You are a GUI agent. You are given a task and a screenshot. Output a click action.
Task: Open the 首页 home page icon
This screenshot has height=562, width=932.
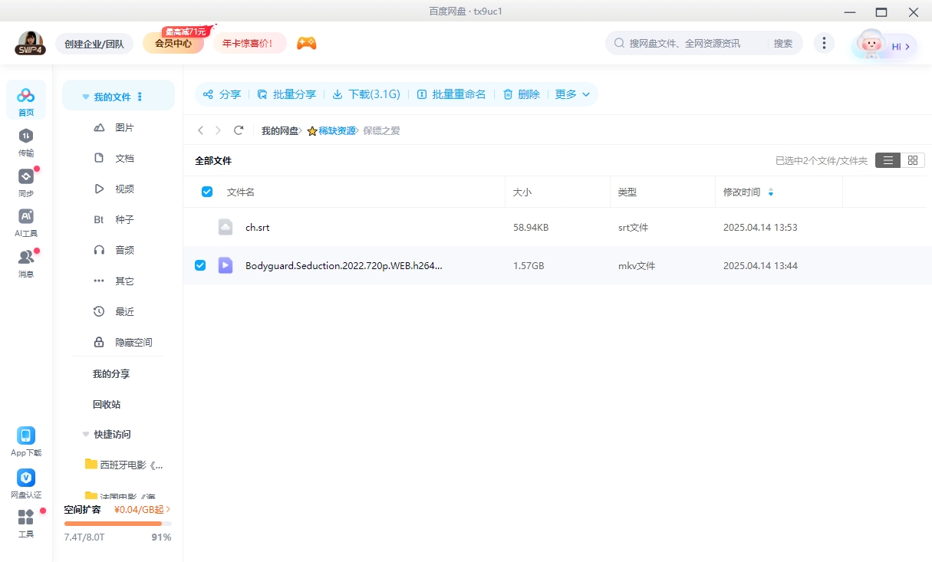coord(25,98)
